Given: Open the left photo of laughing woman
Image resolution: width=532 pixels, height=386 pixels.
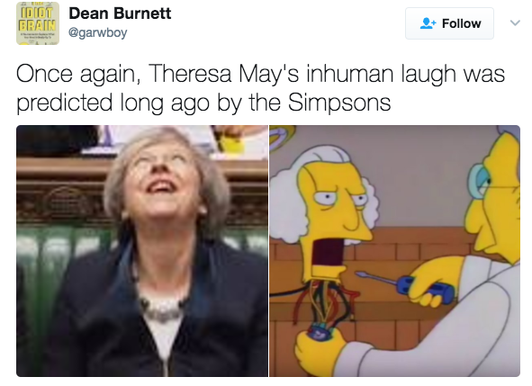Looking at the screenshot, I should click(142, 251).
